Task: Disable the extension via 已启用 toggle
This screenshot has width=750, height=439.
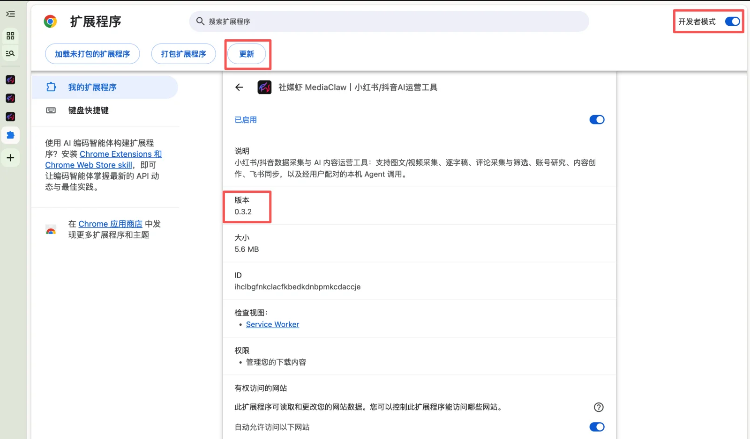Action: pos(597,120)
